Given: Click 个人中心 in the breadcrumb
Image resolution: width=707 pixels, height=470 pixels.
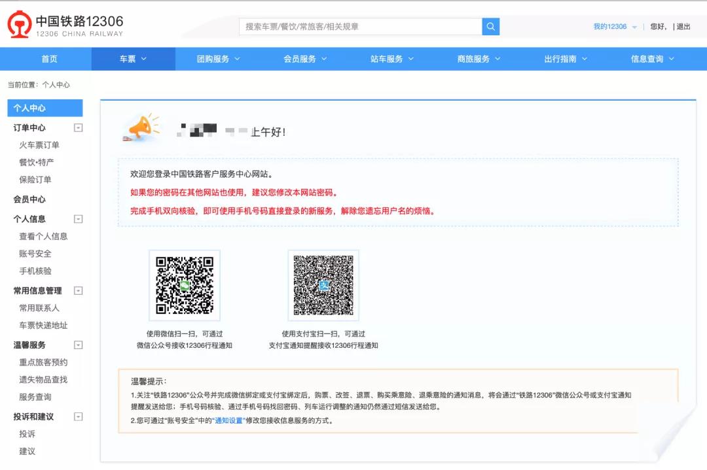Looking at the screenshot, I should (x=56, y=84).
